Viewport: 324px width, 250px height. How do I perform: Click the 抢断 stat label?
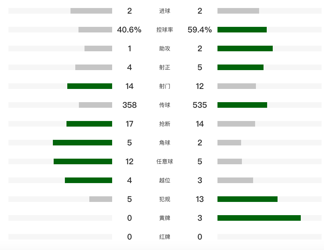(x=164, y=124)
